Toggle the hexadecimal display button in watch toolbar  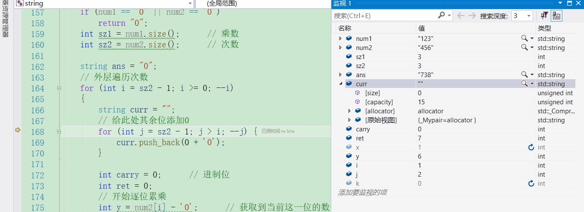click(557, 16)
